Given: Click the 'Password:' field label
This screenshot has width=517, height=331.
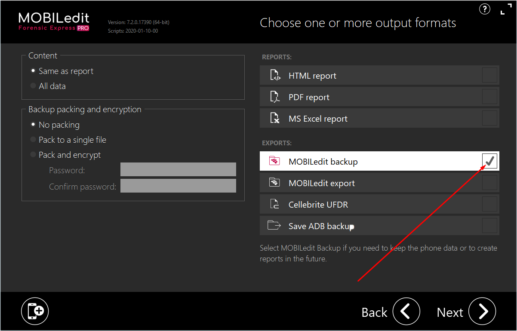Looking at the screenshot, I should coord(67,171).
